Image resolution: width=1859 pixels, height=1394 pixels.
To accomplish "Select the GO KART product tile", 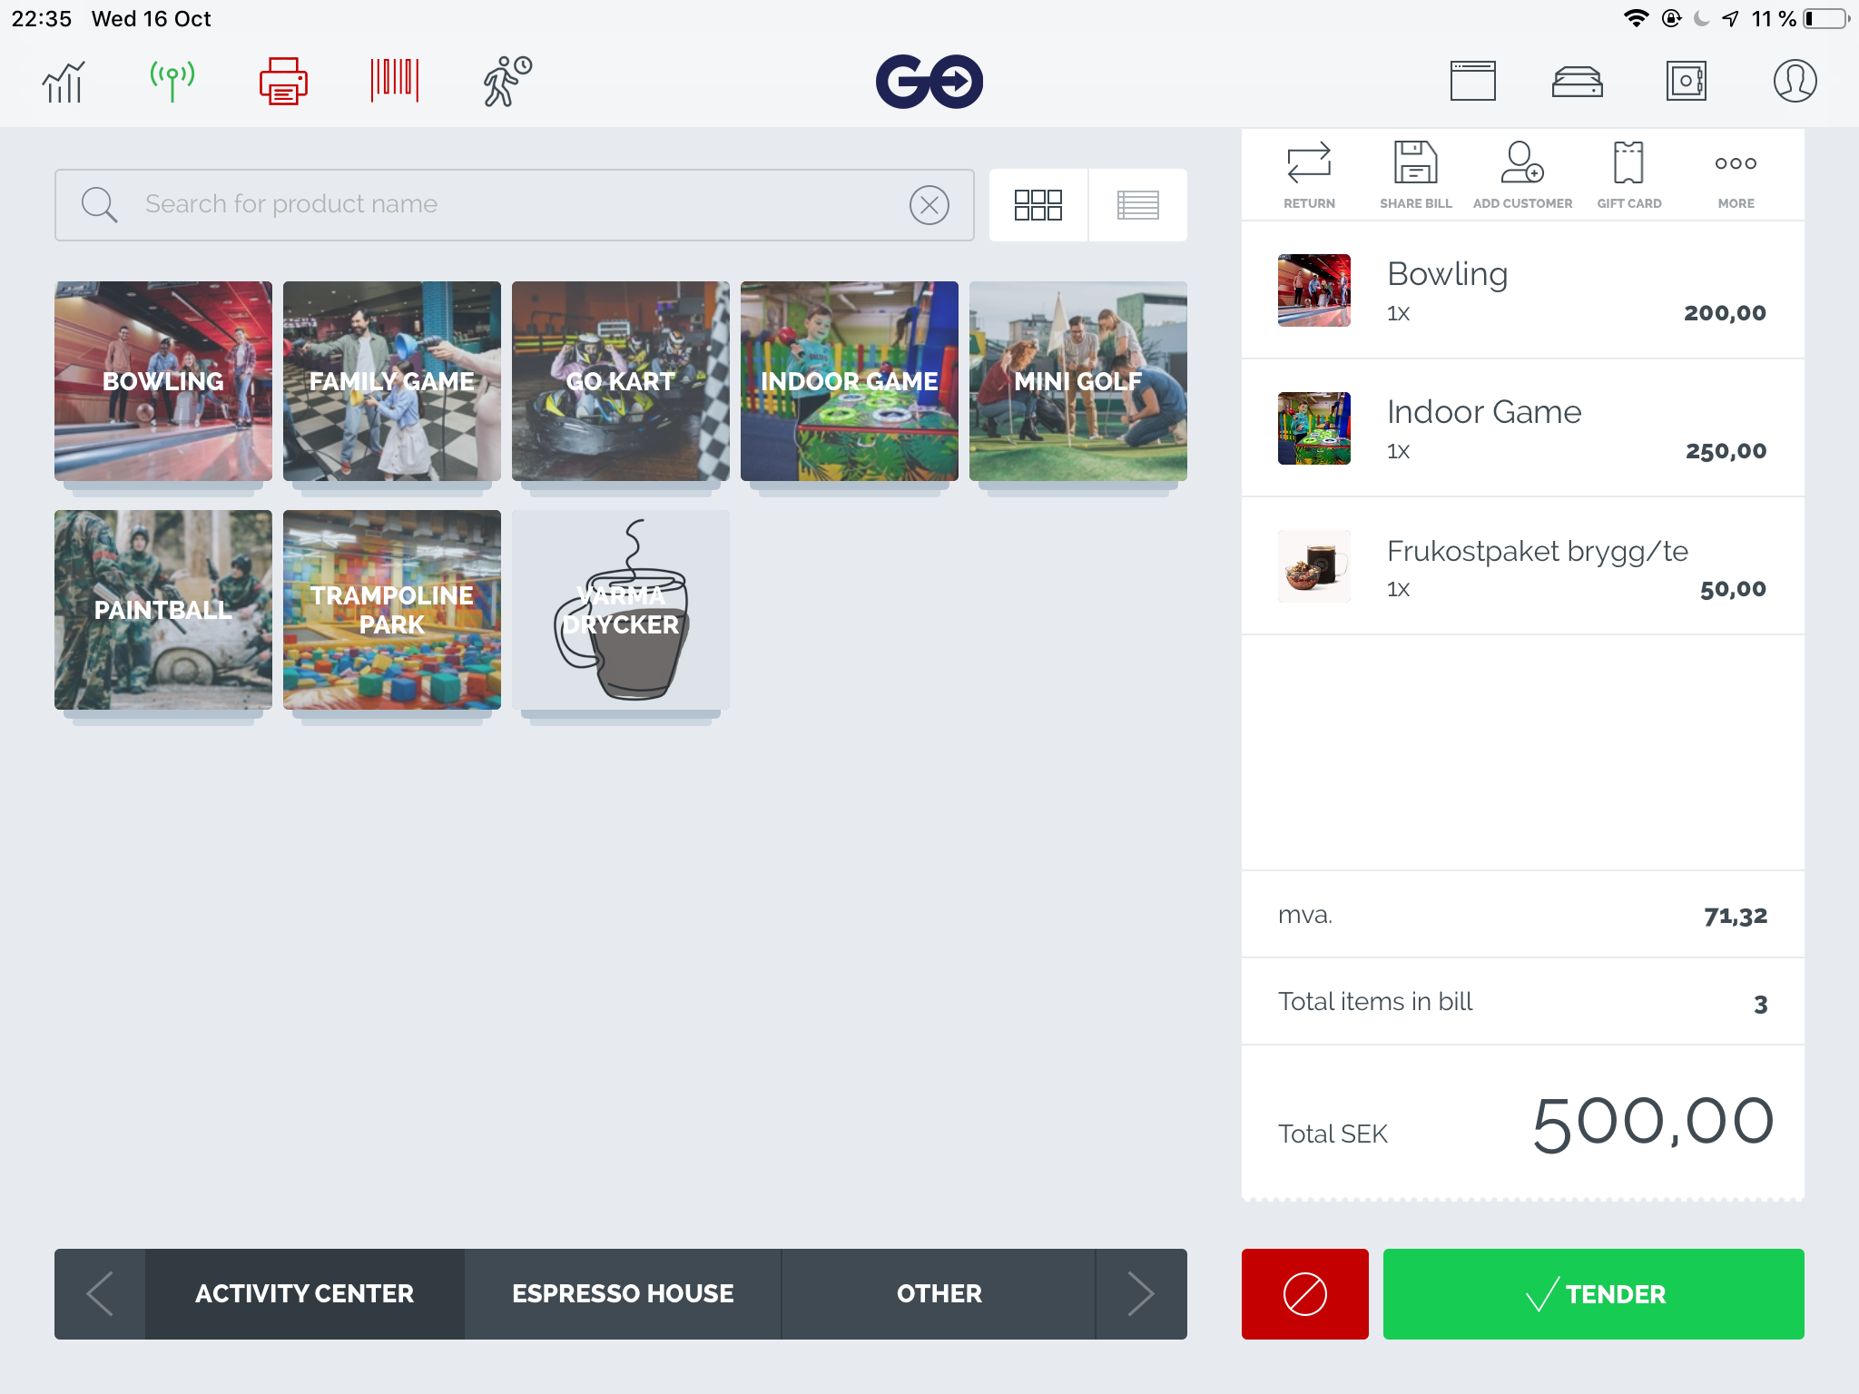I will (x=621, y=381).
